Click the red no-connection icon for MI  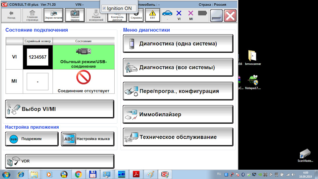pos(83,77)
